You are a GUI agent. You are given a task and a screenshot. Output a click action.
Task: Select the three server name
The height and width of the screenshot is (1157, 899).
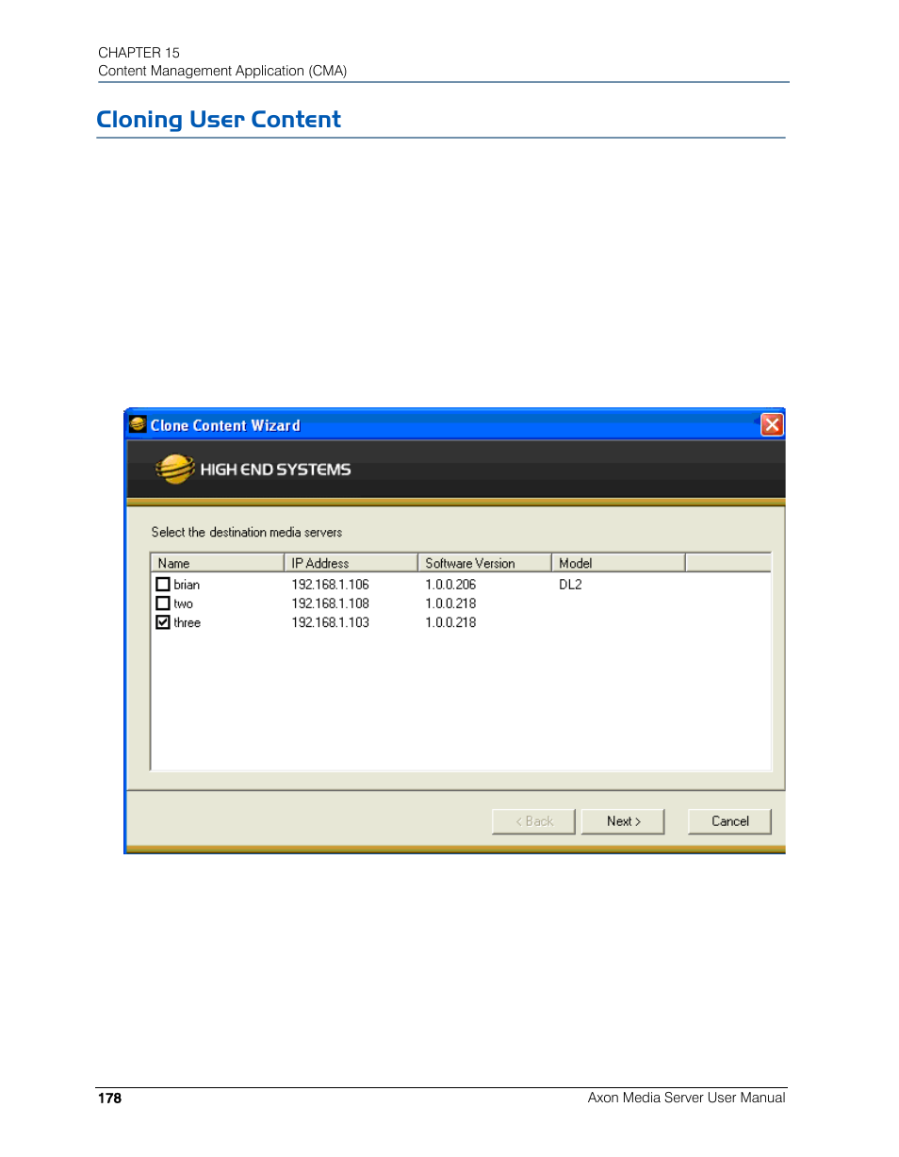pos(187,622)
